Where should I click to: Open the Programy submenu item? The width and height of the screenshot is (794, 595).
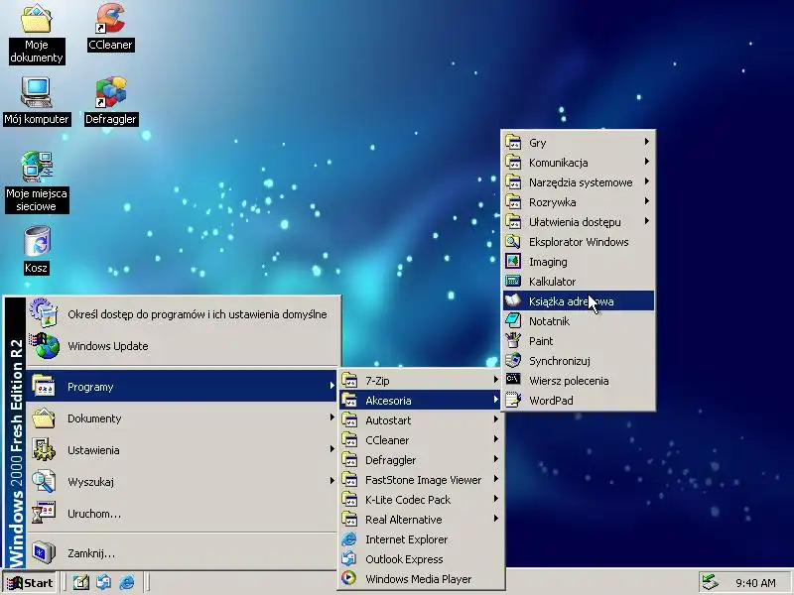click(x=182, y=387)
